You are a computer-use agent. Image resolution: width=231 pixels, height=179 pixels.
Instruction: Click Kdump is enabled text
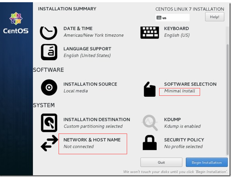(x=182, y=126)
